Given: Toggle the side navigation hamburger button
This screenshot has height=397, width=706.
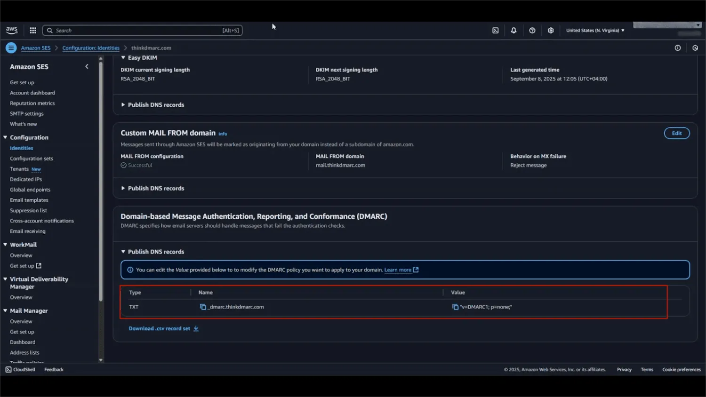Looking at the screenshot, I should (x=11, y=48).
